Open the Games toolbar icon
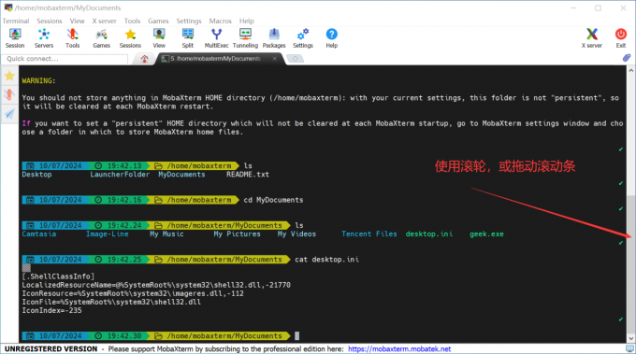Screen dimensions: 636x354 click(101, 38)
